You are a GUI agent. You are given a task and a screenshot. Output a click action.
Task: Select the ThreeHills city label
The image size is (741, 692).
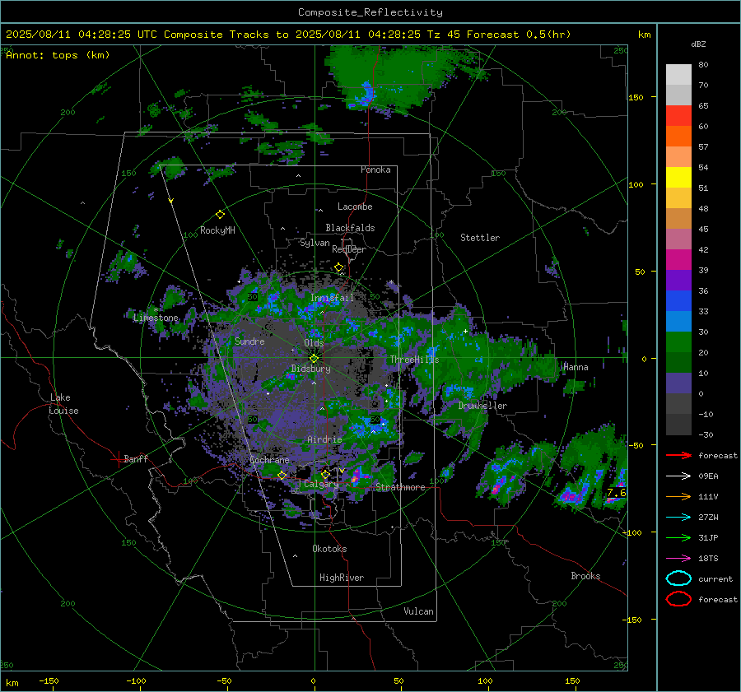coord(414,360)
